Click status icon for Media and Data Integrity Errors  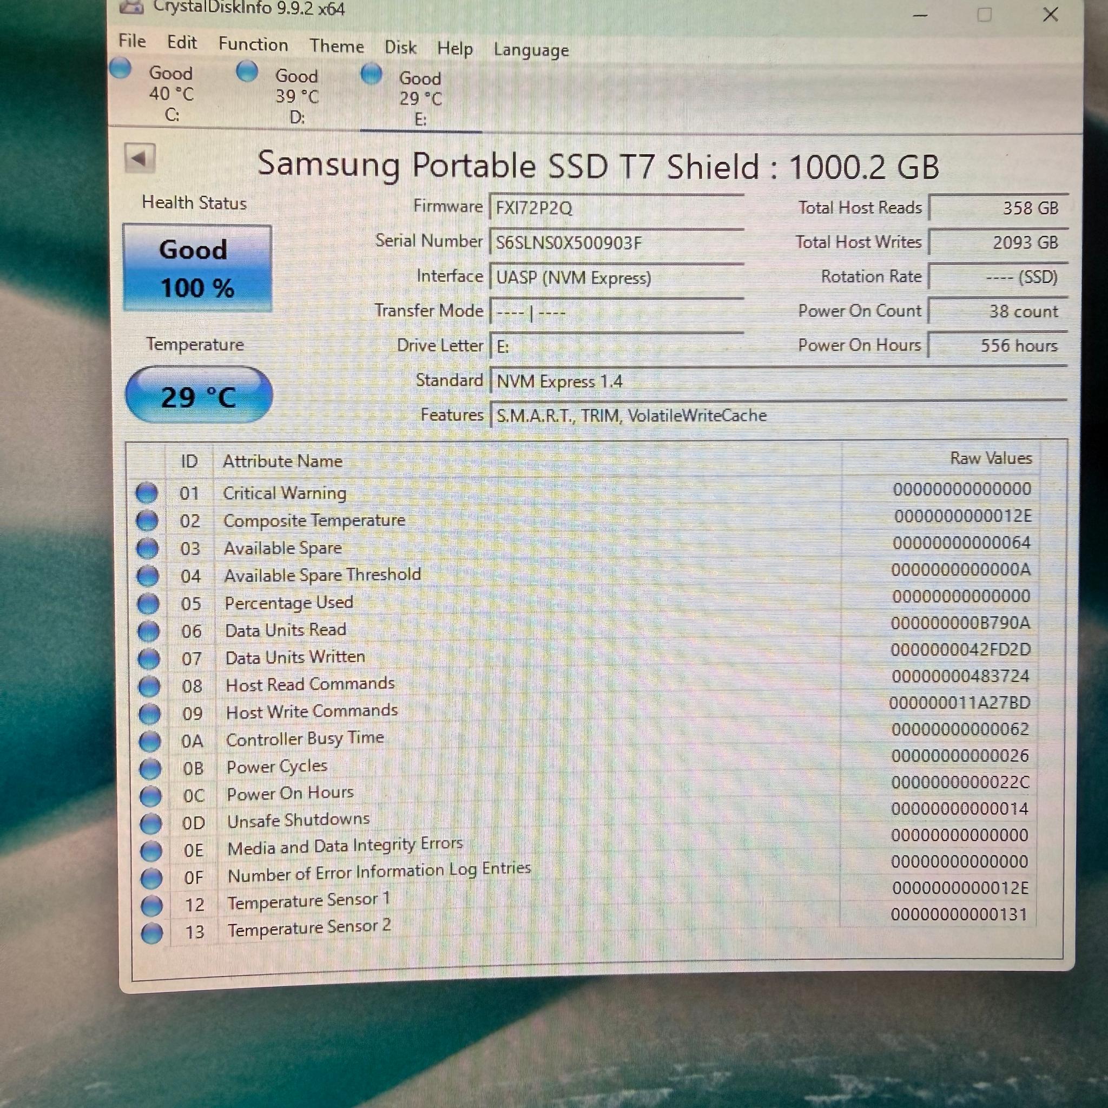pyautogui.click(x=151, y=851)
